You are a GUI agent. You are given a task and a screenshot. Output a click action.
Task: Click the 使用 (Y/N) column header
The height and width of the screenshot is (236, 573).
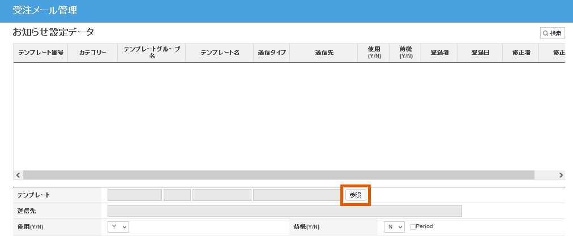(374, 53)
